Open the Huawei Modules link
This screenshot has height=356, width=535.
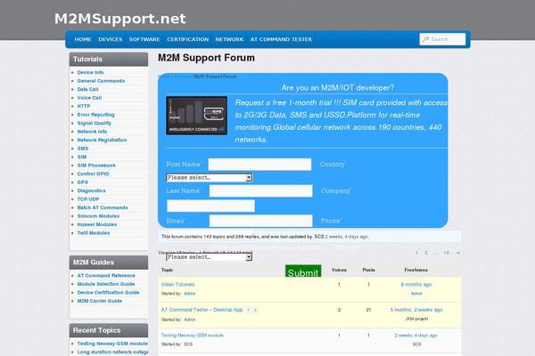point(97,224)
